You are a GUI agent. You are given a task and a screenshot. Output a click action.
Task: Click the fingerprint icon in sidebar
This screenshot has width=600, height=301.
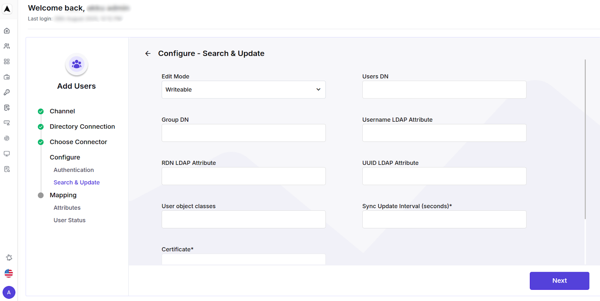[7, 138]
